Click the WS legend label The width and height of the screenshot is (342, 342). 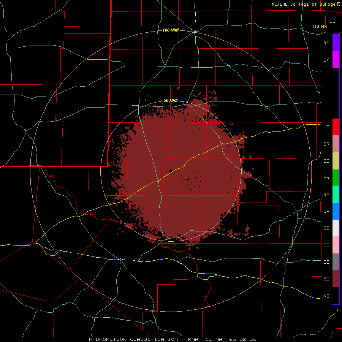(x=326, y=212)
